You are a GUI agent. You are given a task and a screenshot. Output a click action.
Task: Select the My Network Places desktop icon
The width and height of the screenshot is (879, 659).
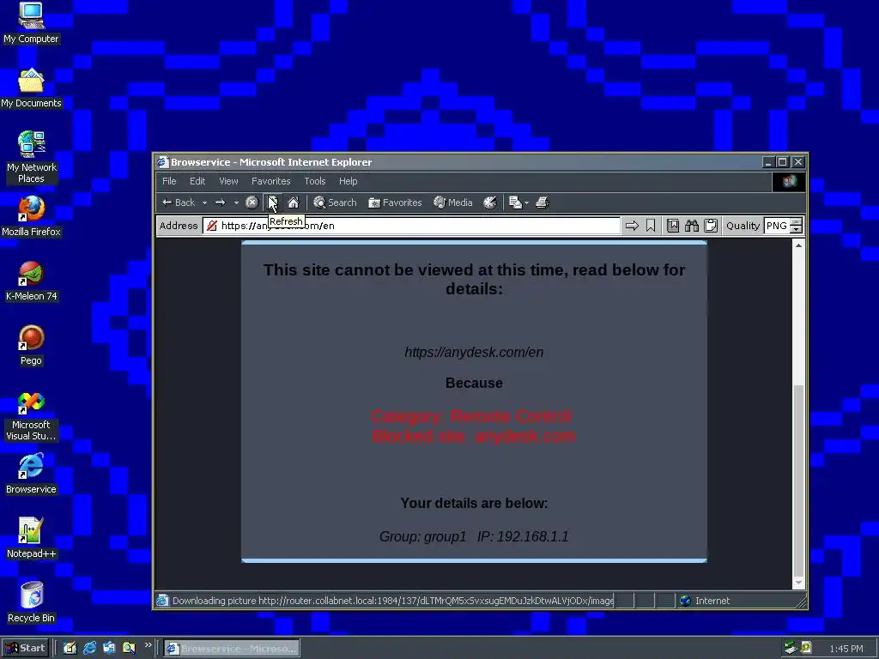31,158
